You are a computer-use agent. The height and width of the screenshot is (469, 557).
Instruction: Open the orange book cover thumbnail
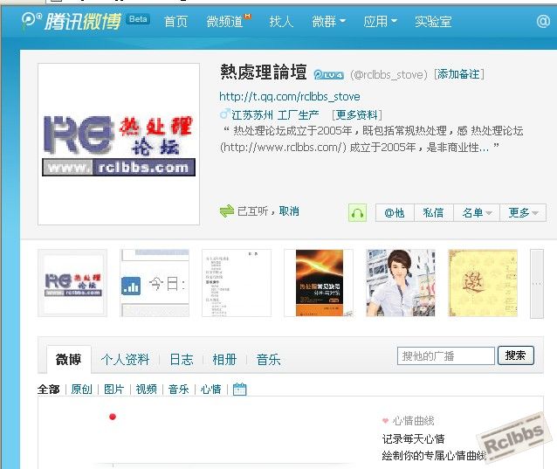319,283
